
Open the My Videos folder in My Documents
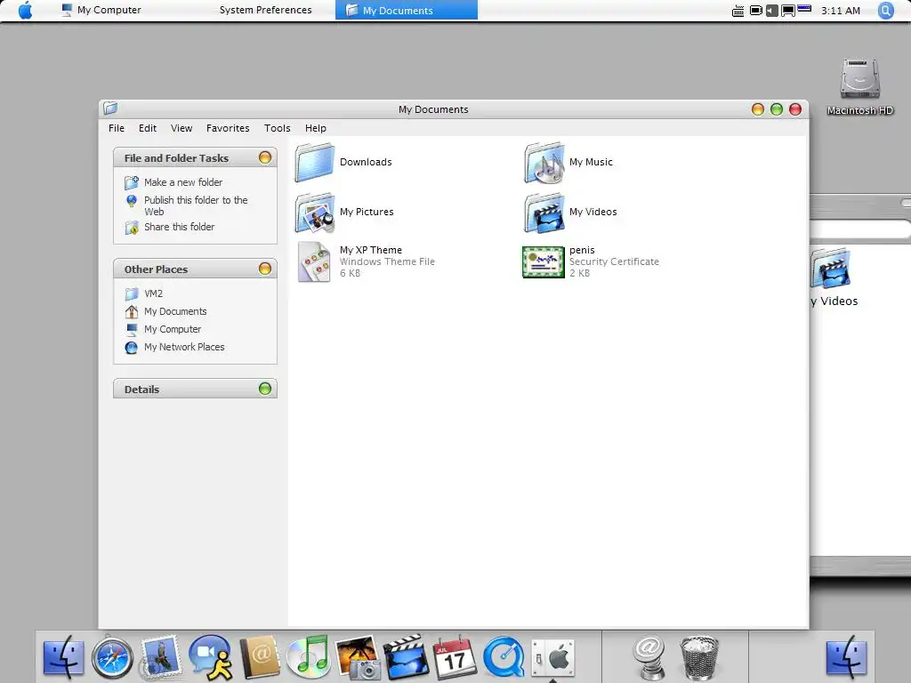tap(544, 213)
